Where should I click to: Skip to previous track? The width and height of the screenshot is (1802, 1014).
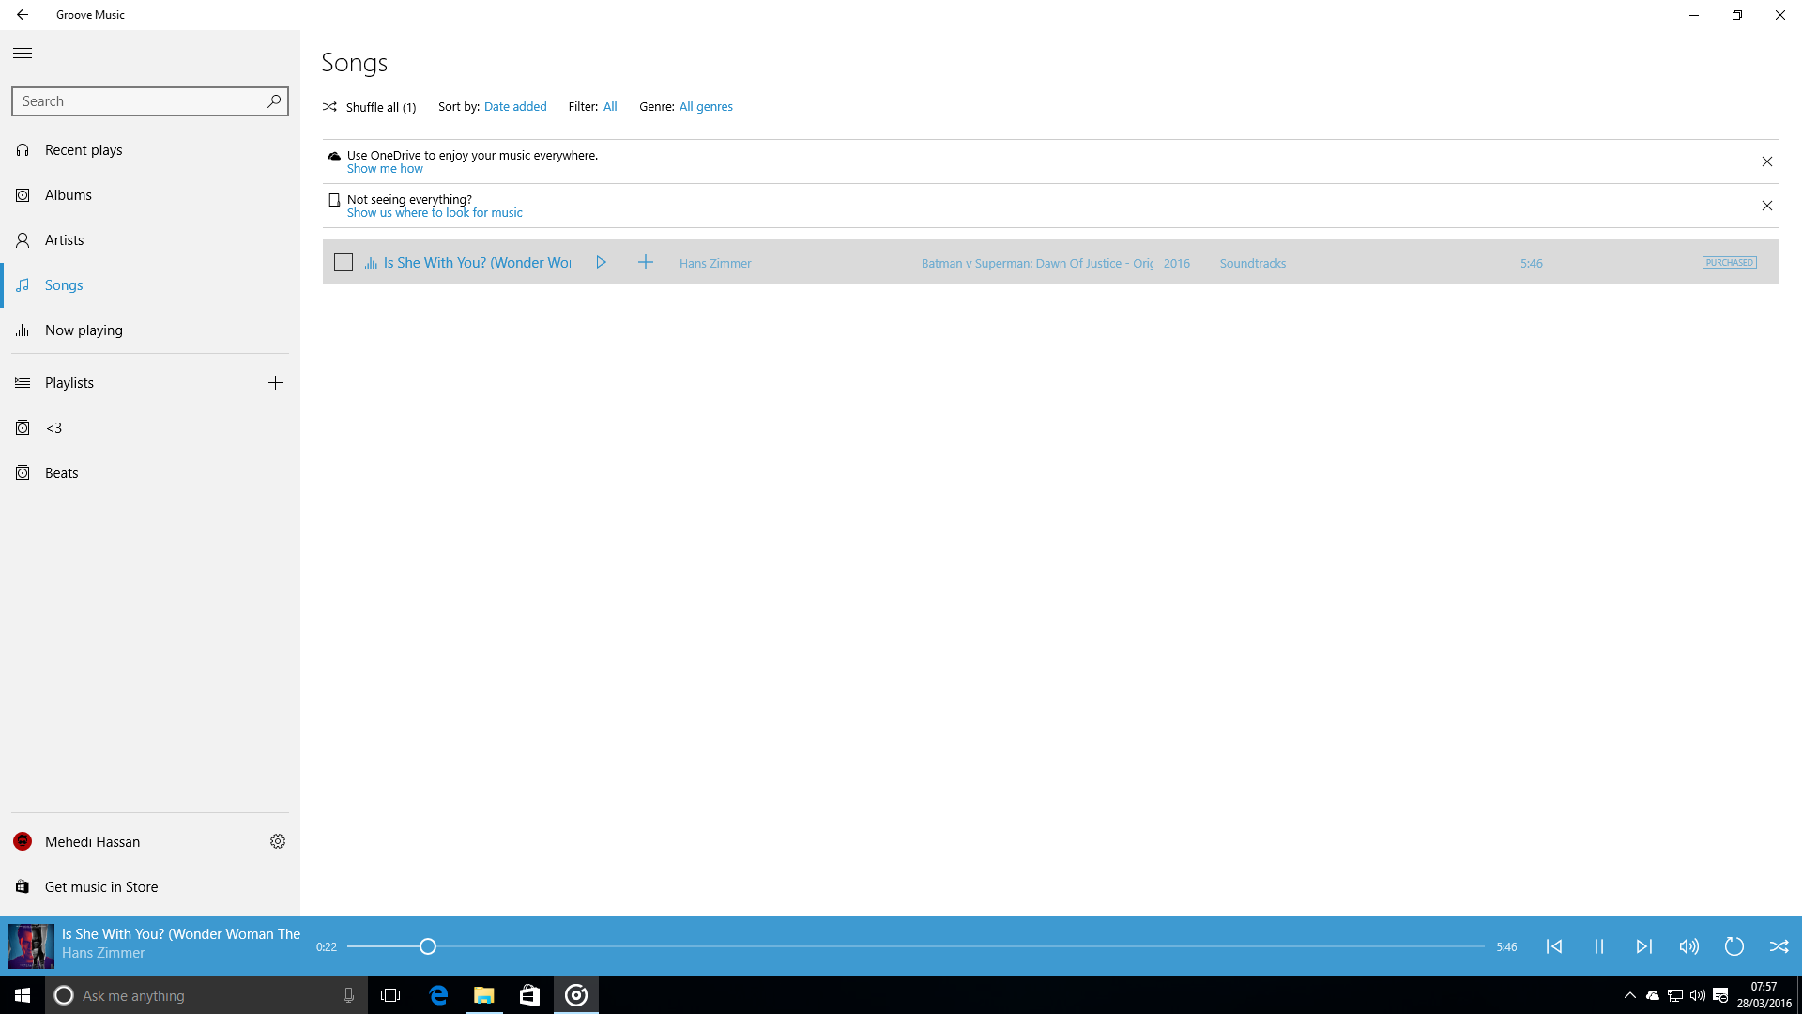point(1554,946)
